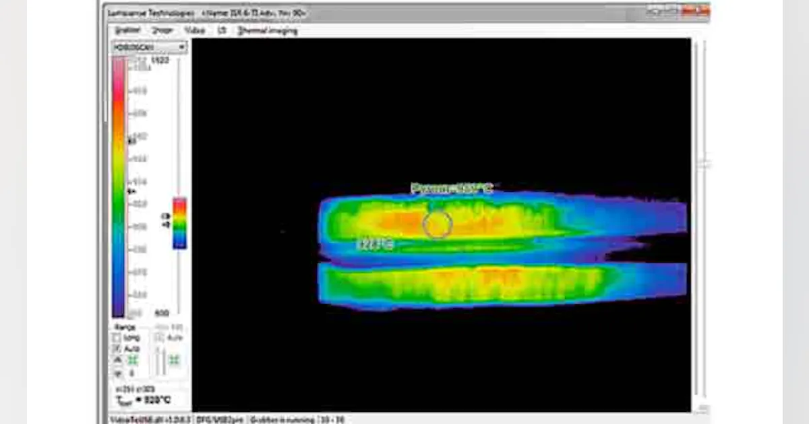This screenshot has height=424, width=809.
Task: Open the Thermal imaging menu
Action: 267,30
